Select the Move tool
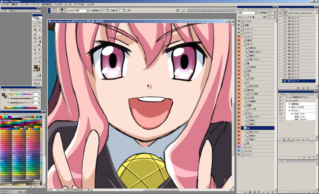Screen dimensions: 319x194 pos(39,22)
